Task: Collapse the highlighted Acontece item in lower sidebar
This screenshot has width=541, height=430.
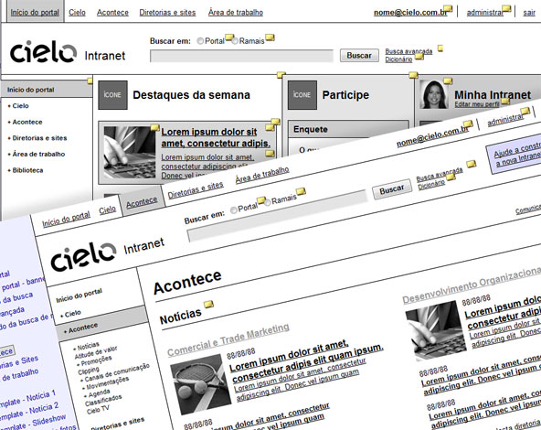Action: click(101, 324)
